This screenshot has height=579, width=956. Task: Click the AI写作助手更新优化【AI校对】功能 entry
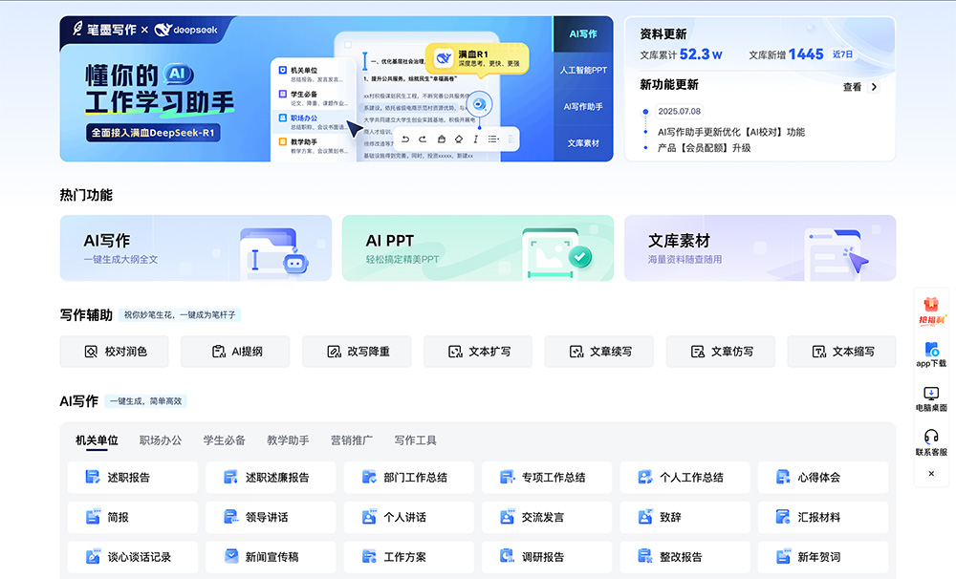[731, 132]
